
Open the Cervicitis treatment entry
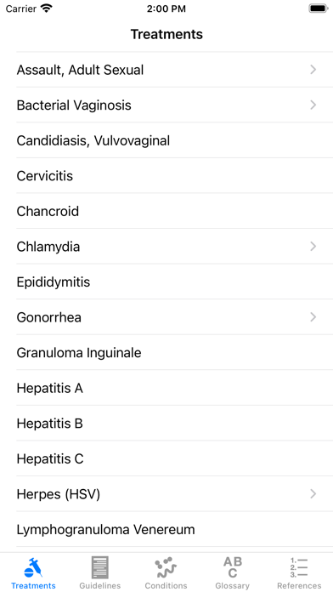[175, 176]
